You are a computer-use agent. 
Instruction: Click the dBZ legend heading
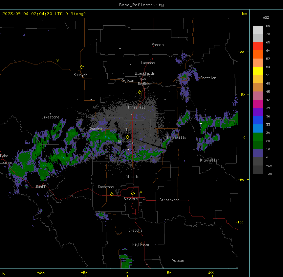[266, 17]
